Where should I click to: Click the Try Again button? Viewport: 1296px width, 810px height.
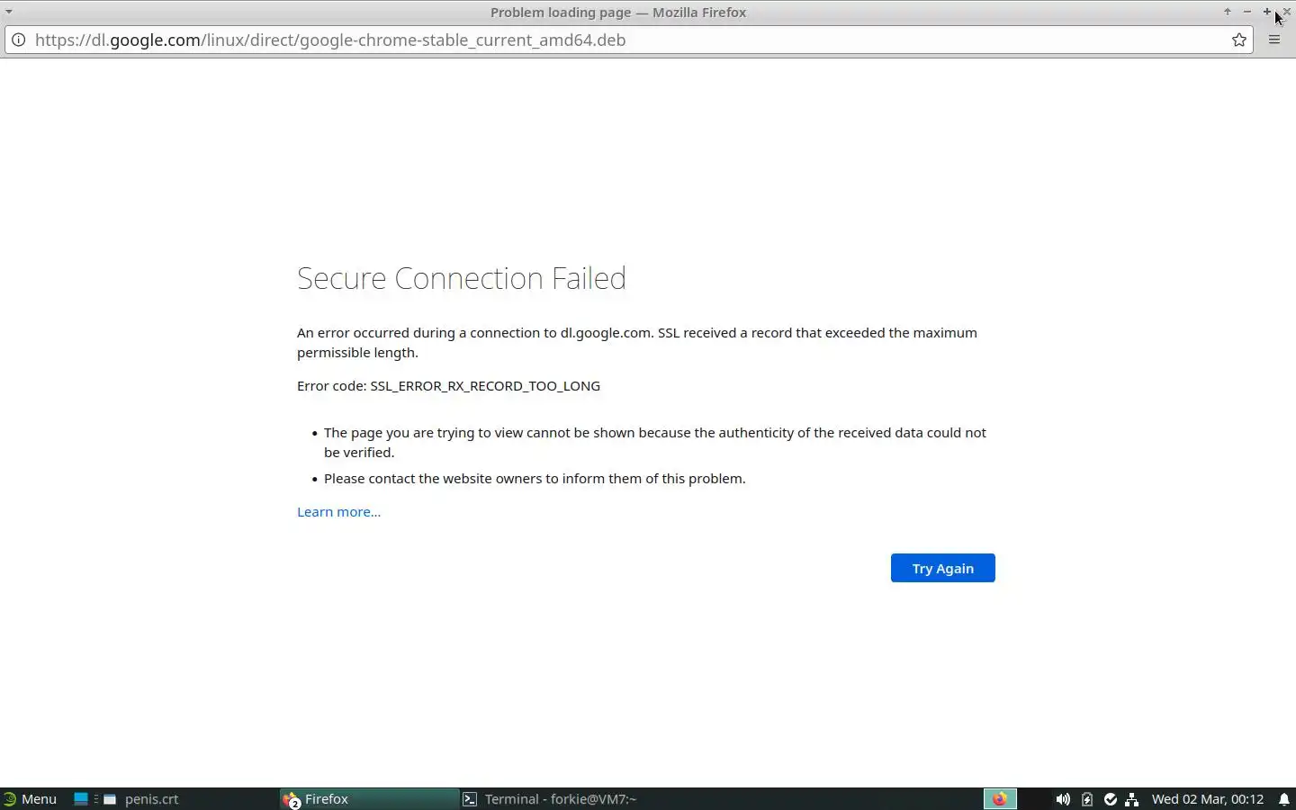tap(942, 568)
